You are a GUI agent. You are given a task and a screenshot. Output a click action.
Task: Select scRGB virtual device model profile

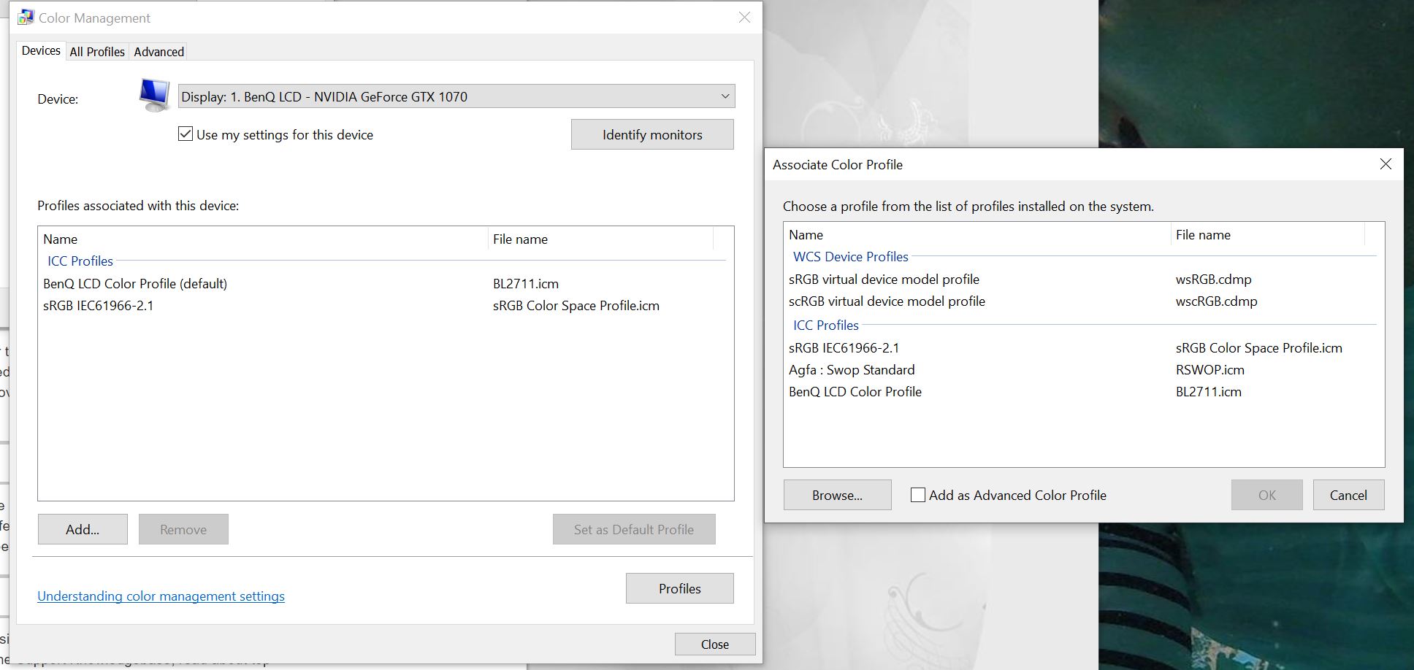(887, 301)
